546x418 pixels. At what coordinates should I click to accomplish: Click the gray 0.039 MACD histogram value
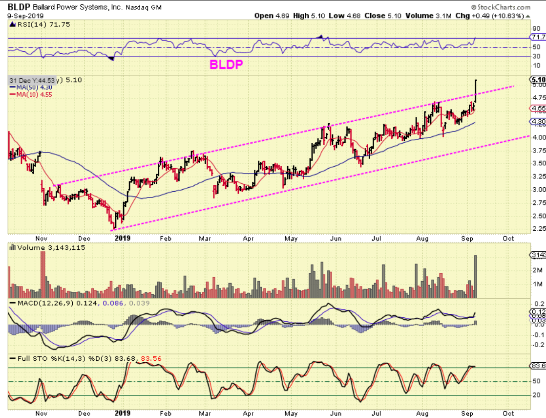coord(139,303)
